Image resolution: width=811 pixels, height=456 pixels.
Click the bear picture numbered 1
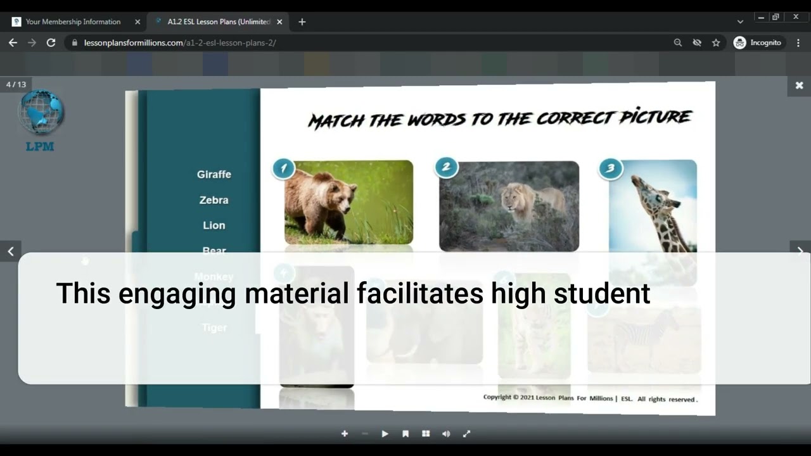pyautogui.click(x=348, y=202)
